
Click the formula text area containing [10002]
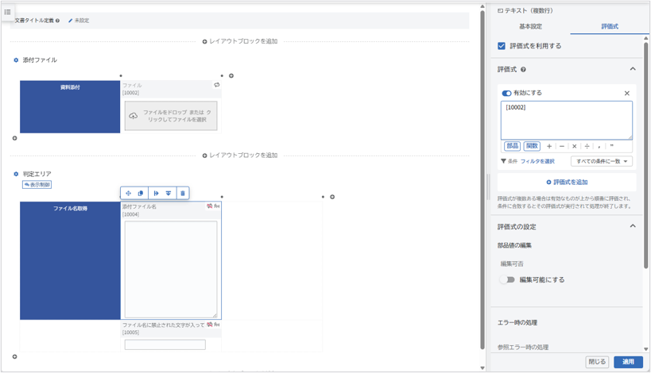566,120
